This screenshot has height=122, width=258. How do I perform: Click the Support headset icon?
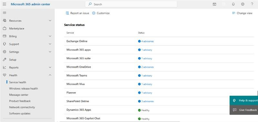click(x=5, y=44)
